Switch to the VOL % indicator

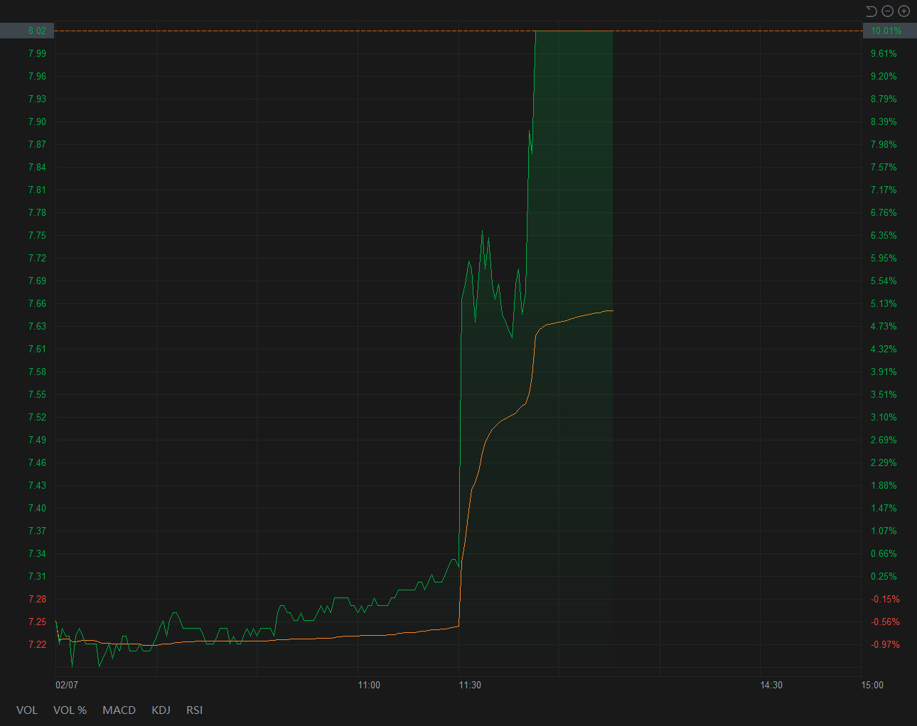click(70, 710)
